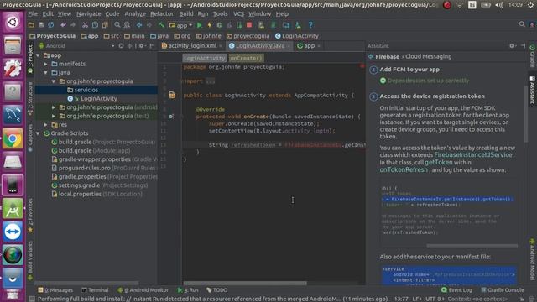Stop the running app with red square
Screen dimensions: 537x302
249,25
